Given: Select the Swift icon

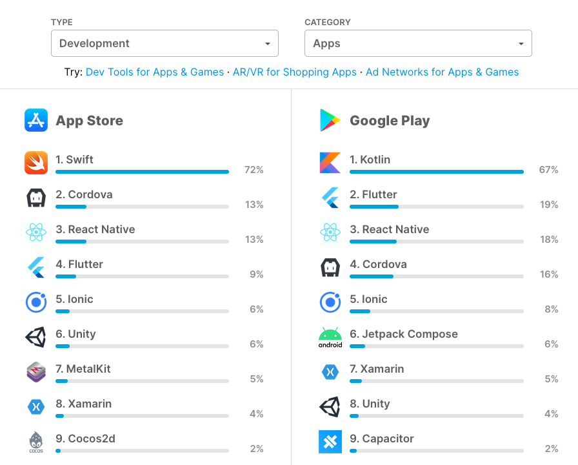Looking at the screenshot, I should (36, 163).
